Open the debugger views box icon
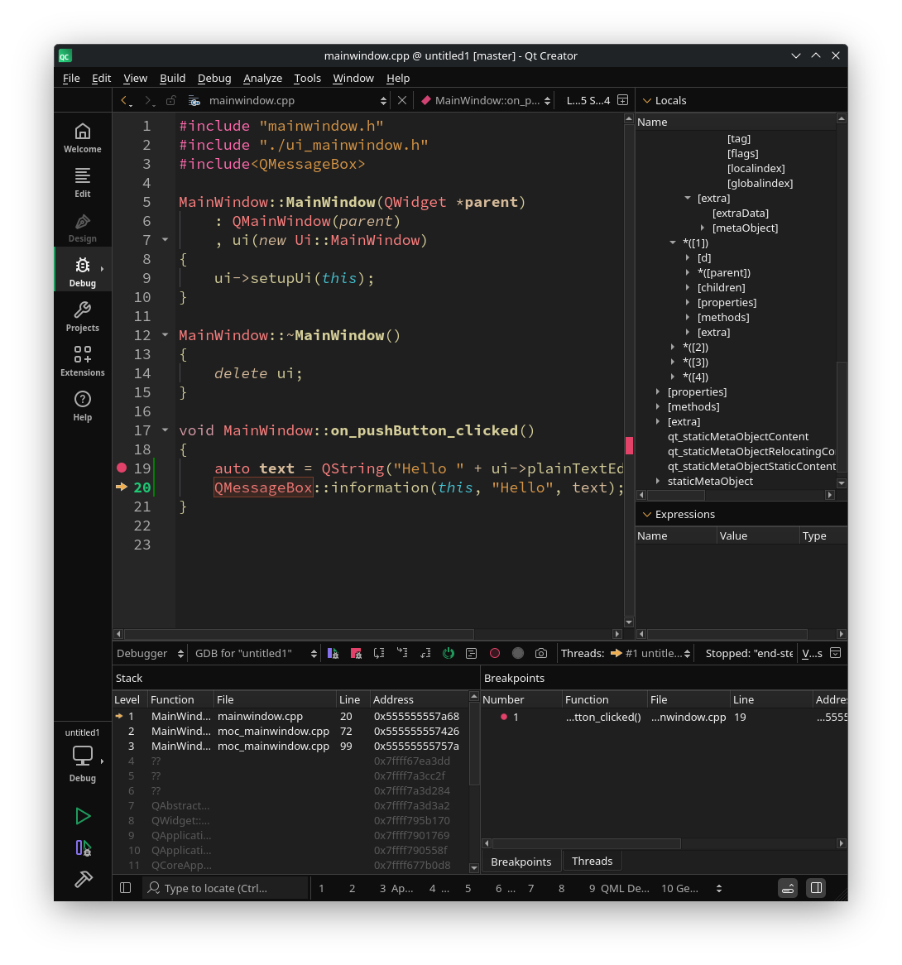This screenshot has height=965, width=902. tap(836, 653)
